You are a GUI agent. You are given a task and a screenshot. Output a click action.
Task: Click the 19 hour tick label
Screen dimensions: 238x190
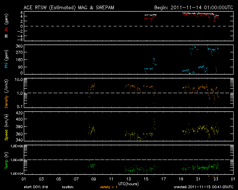point(180,179)
